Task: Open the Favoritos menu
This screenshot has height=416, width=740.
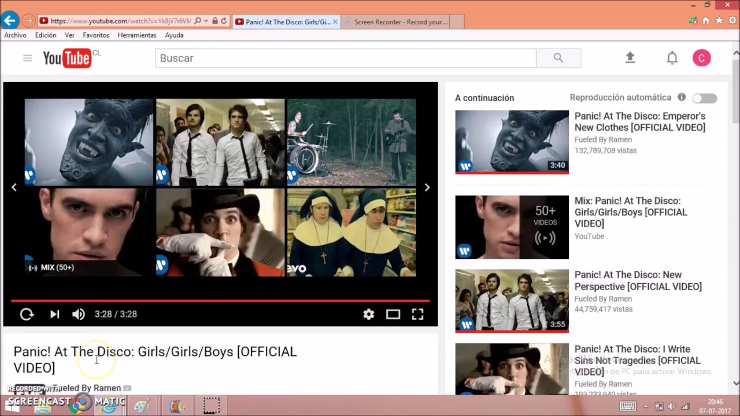Action: [96, 35]
